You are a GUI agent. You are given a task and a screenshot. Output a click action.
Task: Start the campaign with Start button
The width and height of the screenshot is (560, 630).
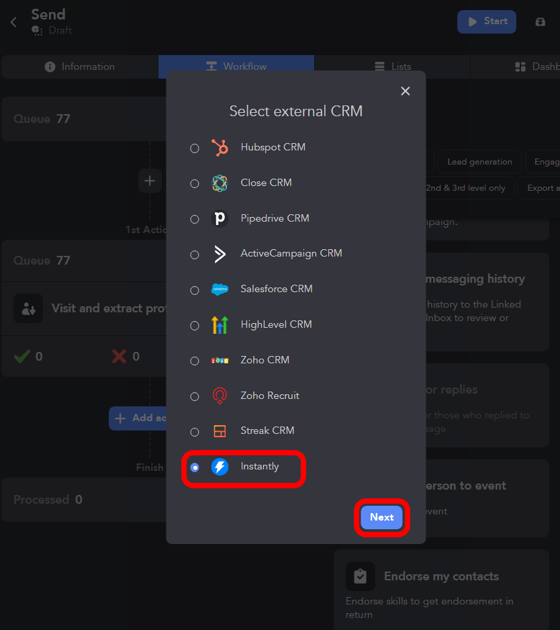(x=487, y=21)
